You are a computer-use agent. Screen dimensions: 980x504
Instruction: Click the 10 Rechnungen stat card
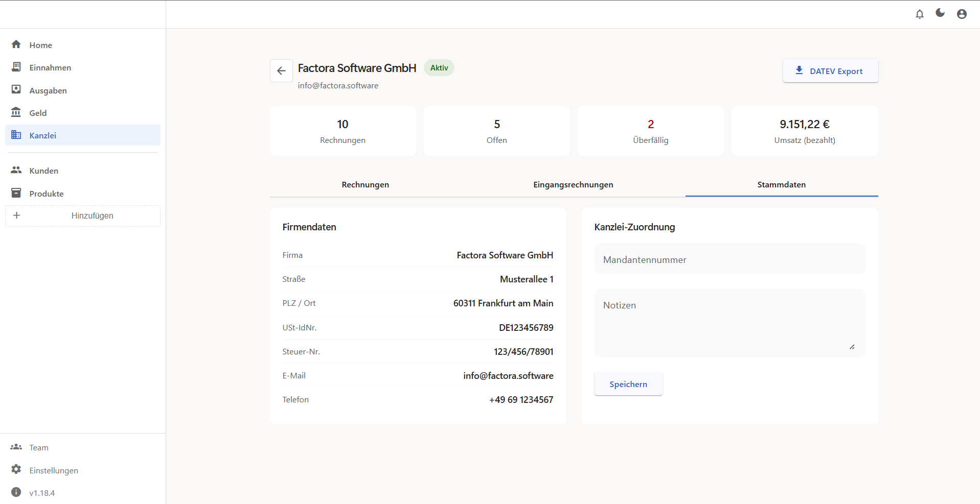343,131
